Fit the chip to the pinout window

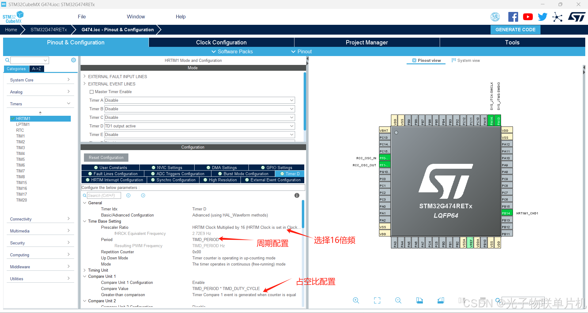(x=377, y=300)
